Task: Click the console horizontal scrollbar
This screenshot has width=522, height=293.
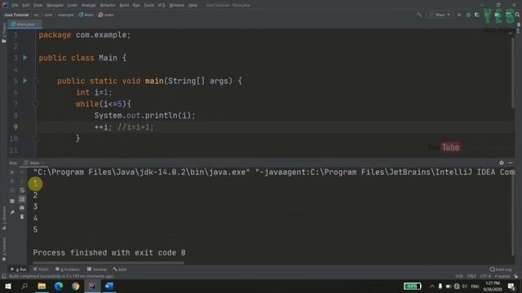Action: coord(108,263)
